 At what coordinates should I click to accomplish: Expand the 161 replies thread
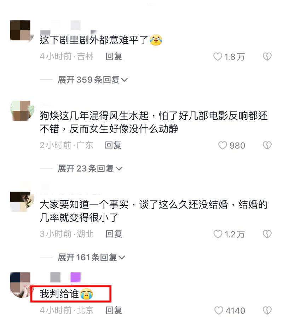(91, 257)
